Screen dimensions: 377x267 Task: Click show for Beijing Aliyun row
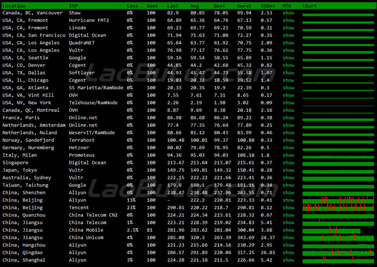tap(288, 200)
